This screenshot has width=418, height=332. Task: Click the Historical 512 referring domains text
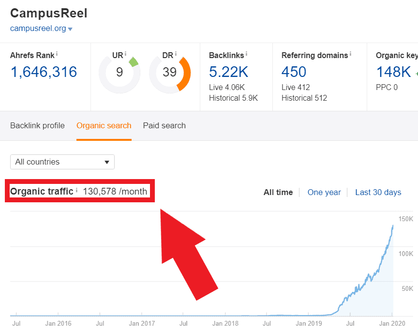304,98
